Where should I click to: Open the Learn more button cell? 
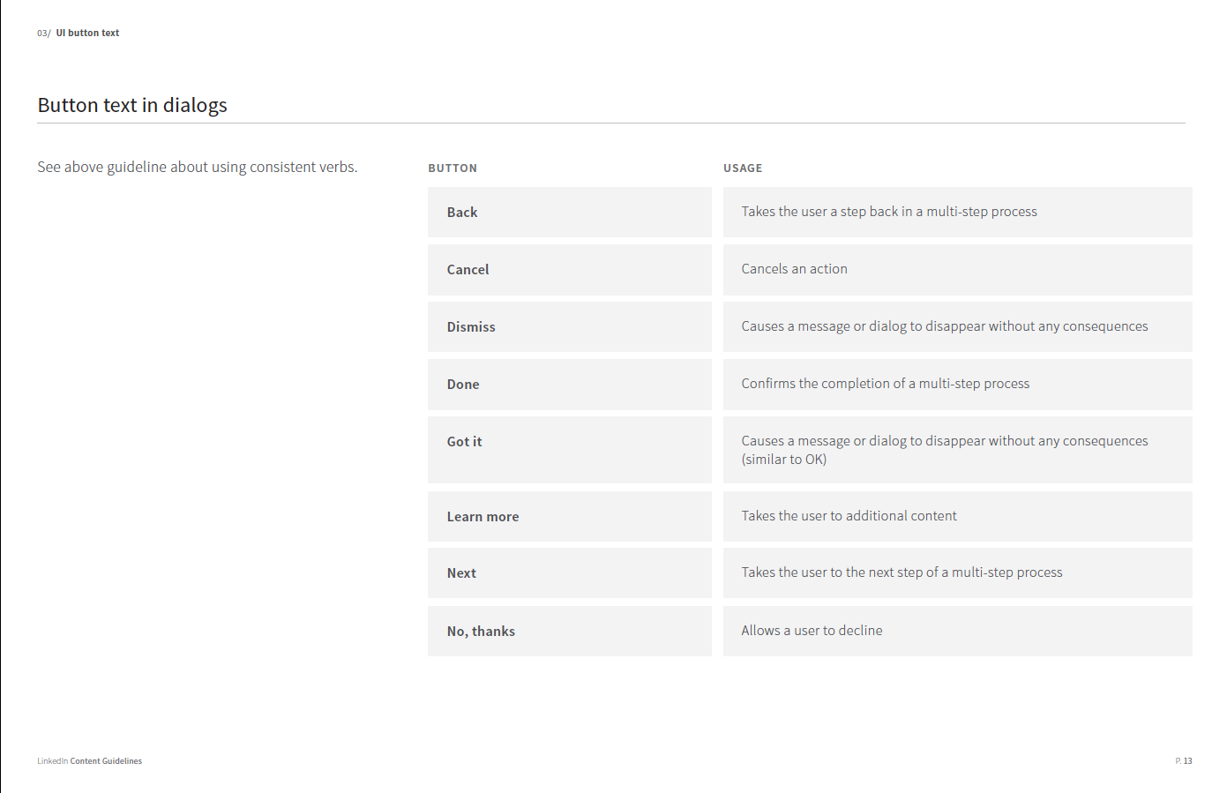click(x=569, y=516)
